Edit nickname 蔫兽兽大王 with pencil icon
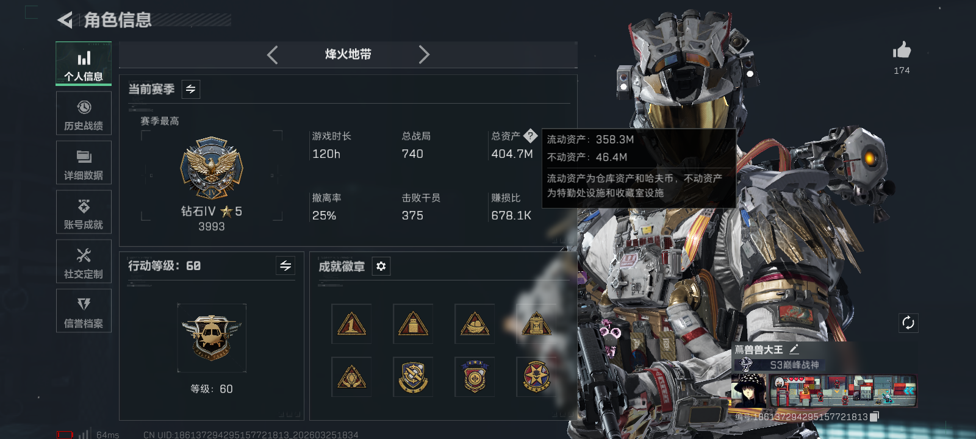 pyautogui.click(x=794, y=349)
